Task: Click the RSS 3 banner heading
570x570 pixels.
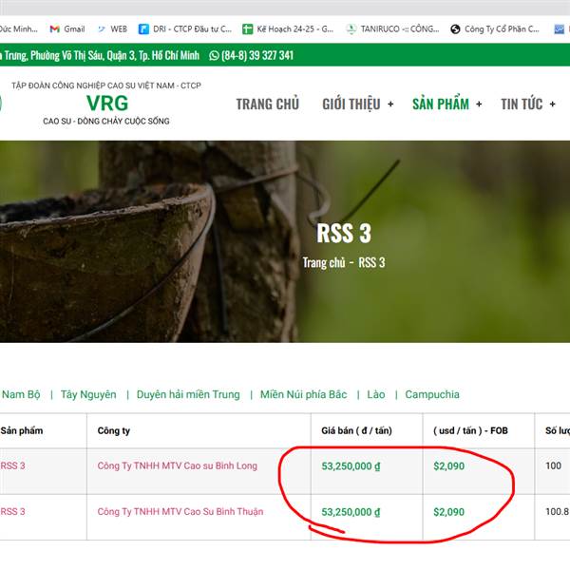Action: click(x=344, y=233)
